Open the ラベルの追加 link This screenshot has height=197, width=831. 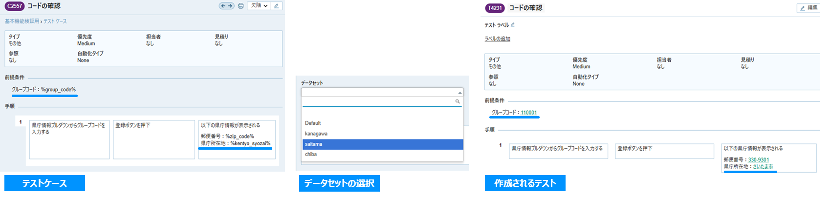[497, 39]
